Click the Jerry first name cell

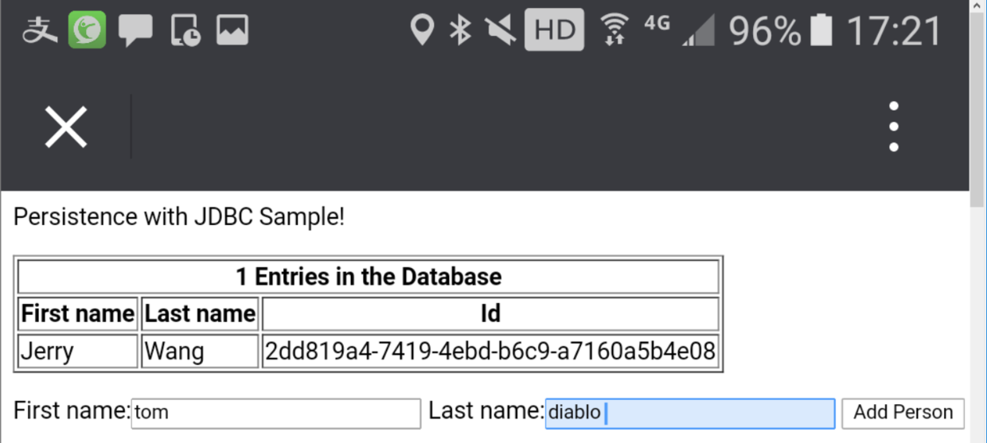[x=78, y=351]
